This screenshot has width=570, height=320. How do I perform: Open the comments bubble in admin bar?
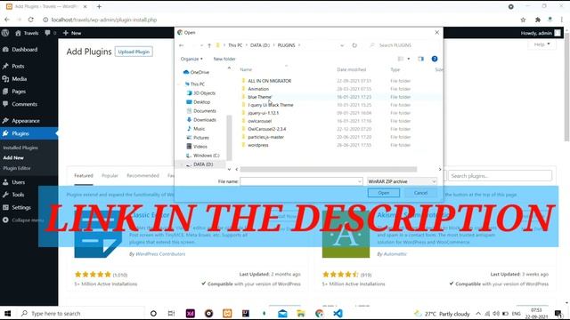coord(47,33)
